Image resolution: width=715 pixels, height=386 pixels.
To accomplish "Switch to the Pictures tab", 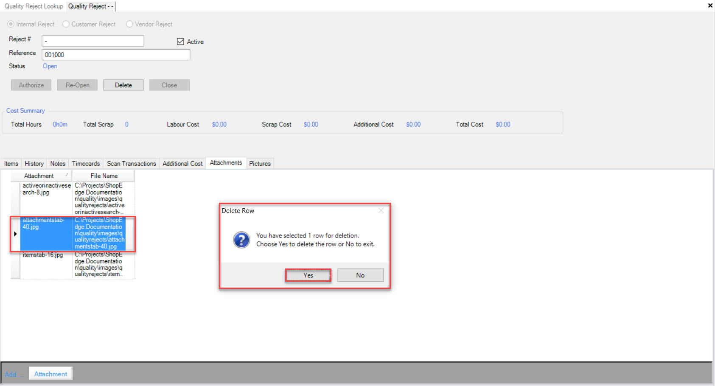I will 260,164.
